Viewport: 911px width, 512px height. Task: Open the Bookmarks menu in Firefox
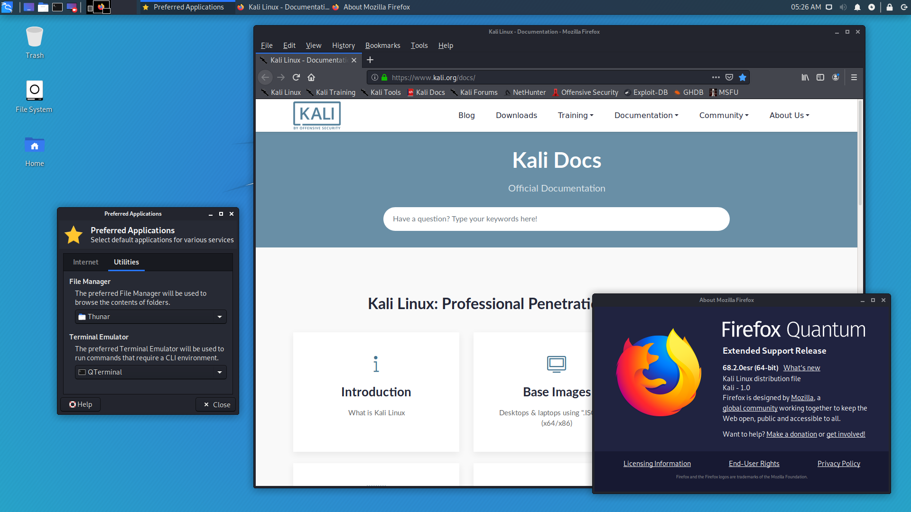click(x=382, y=46)
